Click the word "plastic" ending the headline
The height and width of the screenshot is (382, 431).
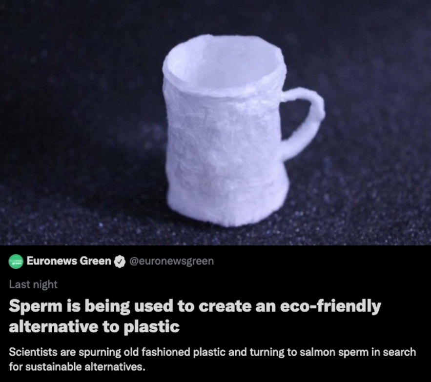click(151, 327)
